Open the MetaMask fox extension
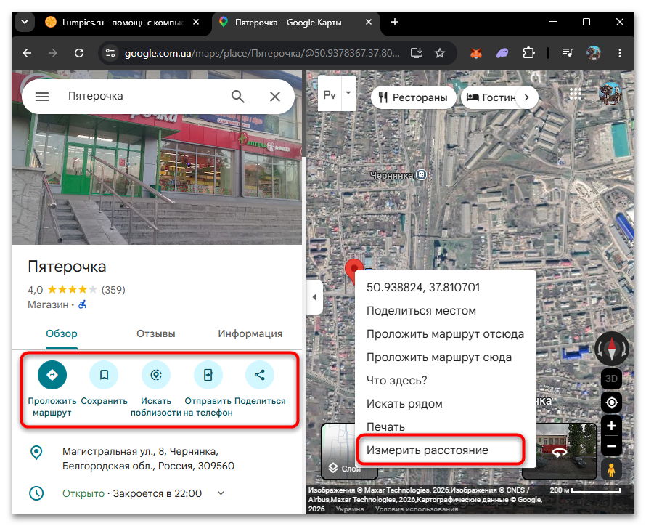 (x=476, y=53)
